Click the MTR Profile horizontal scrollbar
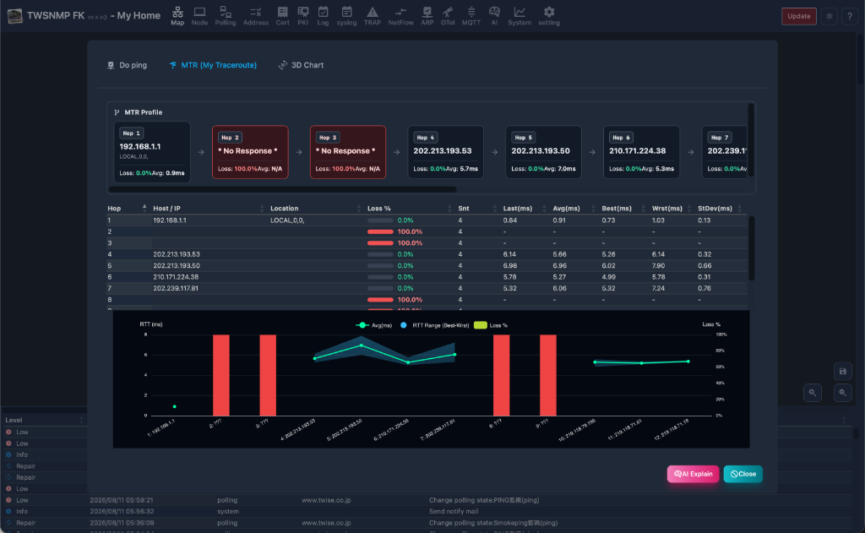 pos(282,189)
